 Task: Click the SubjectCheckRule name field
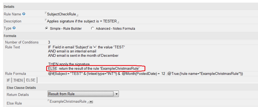tap(62, 14)
